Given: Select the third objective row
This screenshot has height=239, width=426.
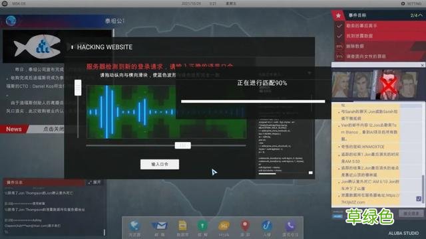Looking at the screenshot, I should point(380,46).
